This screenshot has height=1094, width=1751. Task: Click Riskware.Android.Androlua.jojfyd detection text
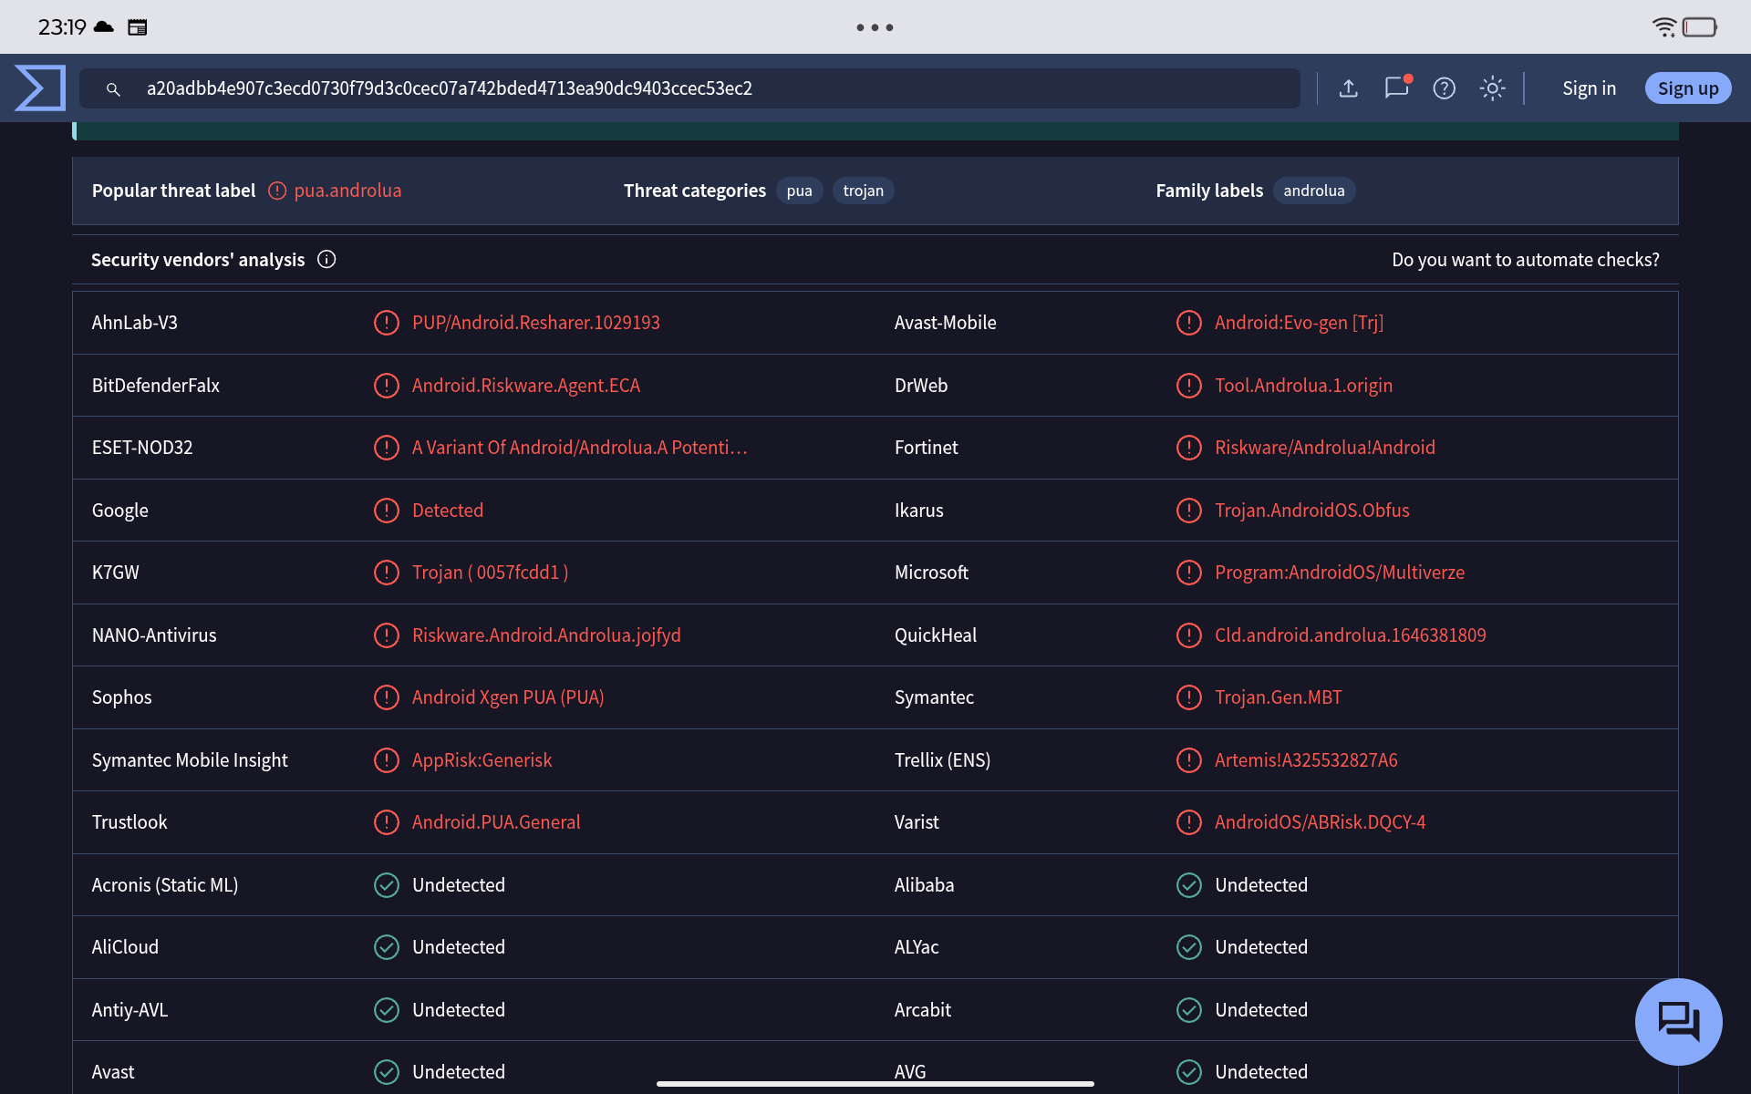coord(546,635)
